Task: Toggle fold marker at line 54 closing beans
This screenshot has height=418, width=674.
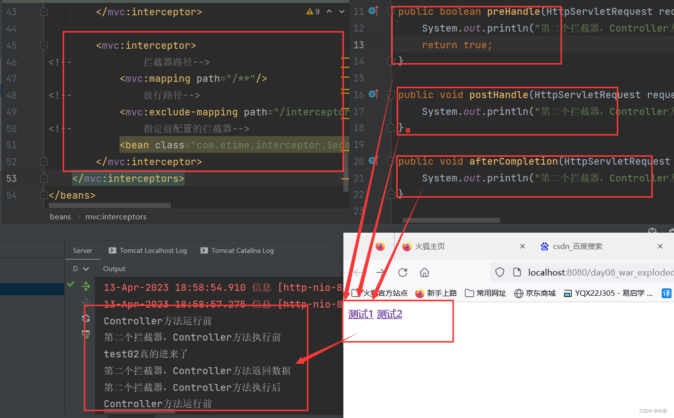Action: [x=43, y=195]
